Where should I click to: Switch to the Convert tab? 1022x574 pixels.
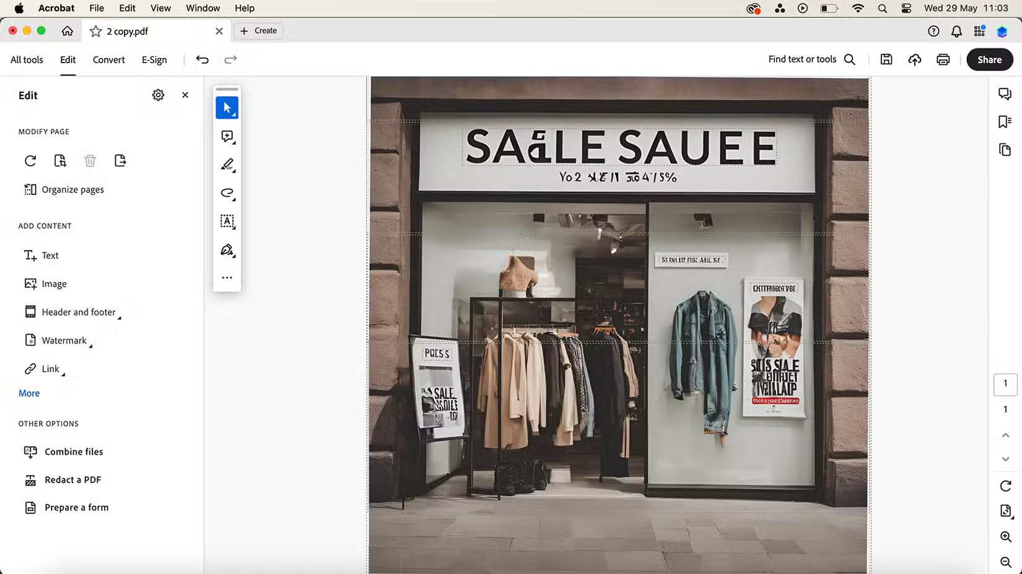[108, 59]
